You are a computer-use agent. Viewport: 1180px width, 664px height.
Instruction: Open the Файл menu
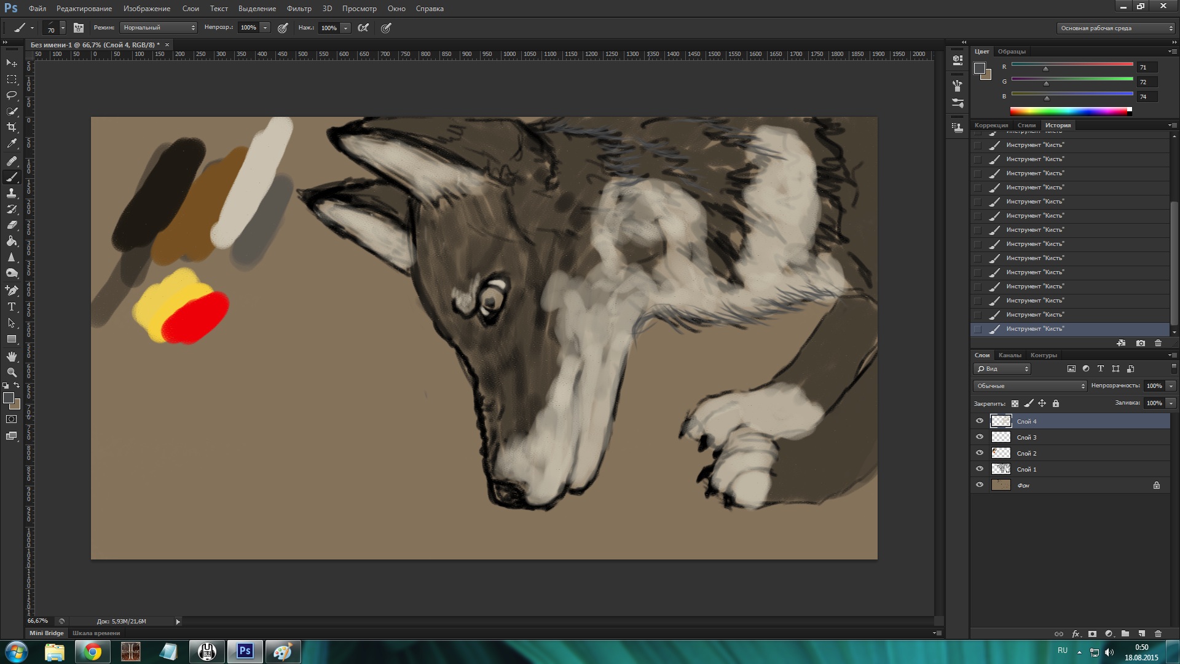[x=37, y=9]
